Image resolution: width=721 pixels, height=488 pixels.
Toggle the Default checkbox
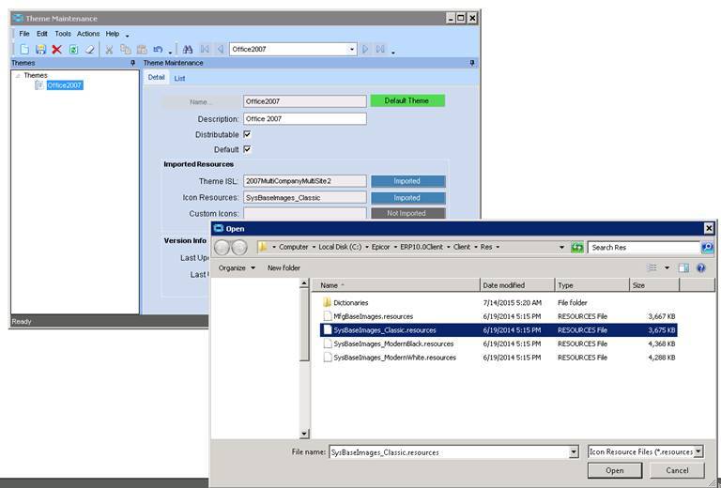tap(247, 149)
